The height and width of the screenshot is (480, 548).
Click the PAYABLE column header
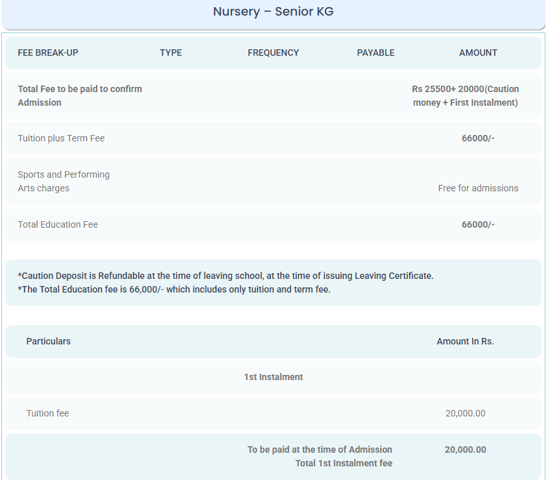pyautogui.click(x=375, y=53)
